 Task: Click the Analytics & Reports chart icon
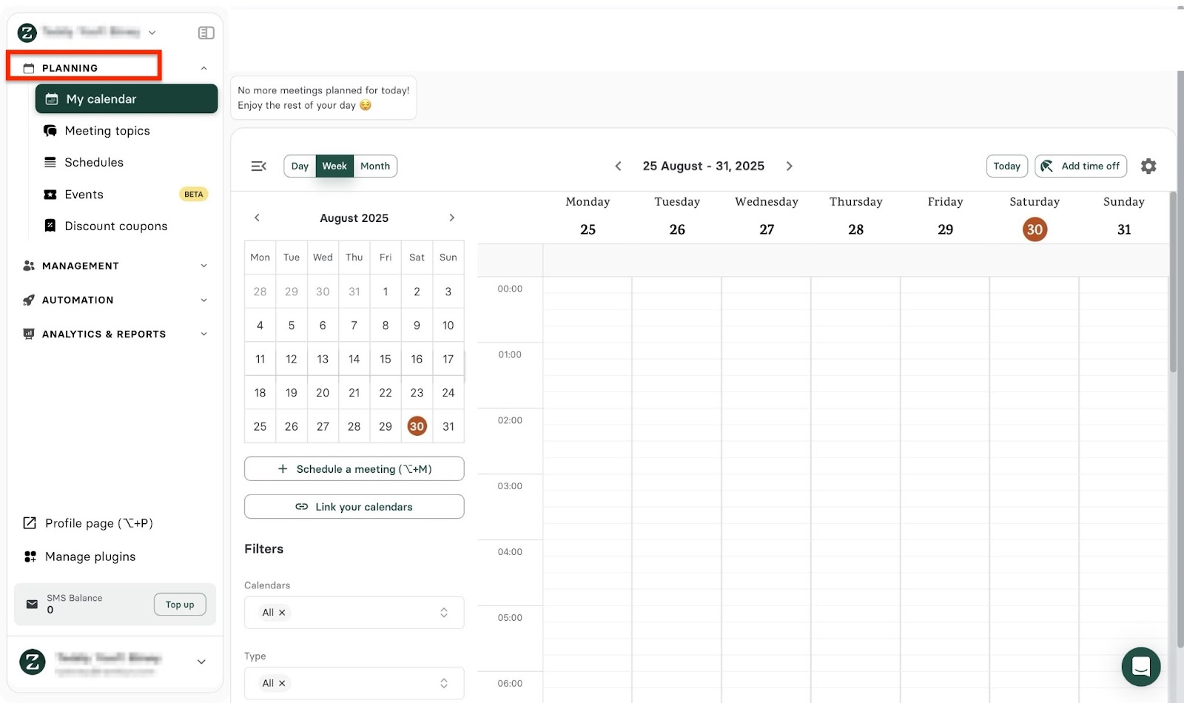pyautogui.click(x=29, y=334)
